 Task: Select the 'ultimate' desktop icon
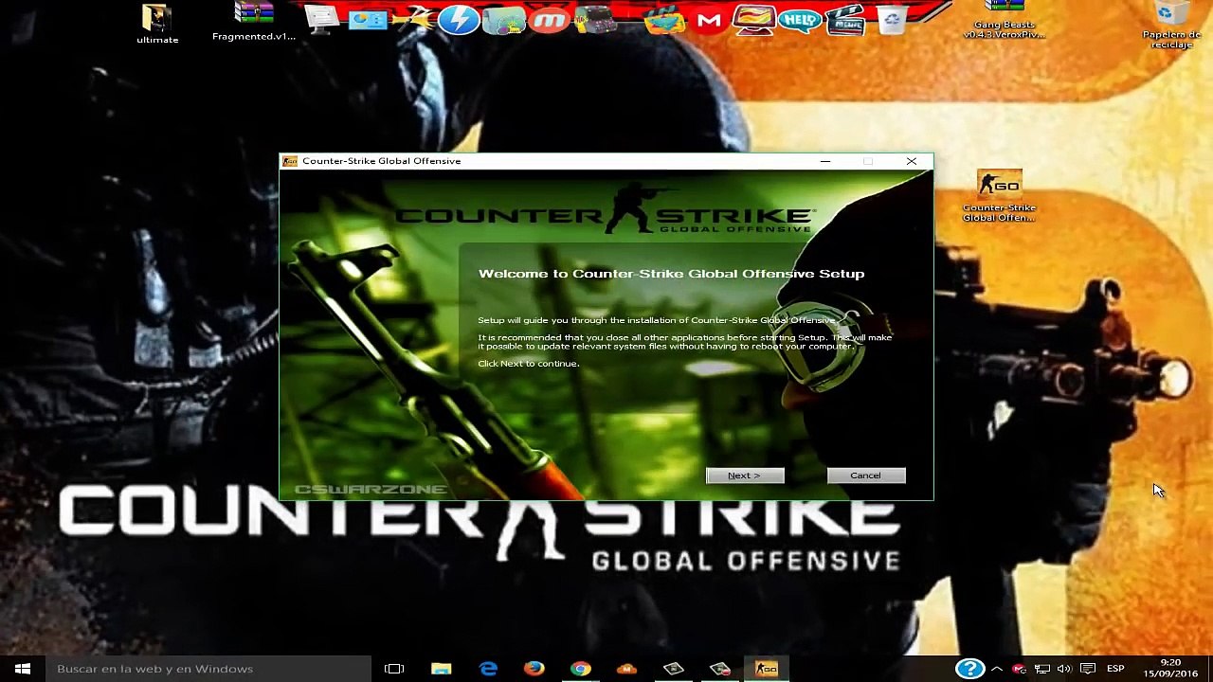157,24
